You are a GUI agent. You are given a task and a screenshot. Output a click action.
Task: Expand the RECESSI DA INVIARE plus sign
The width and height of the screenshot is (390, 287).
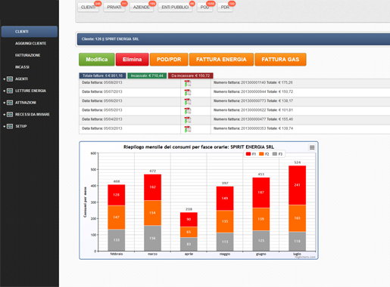(4, 115)
